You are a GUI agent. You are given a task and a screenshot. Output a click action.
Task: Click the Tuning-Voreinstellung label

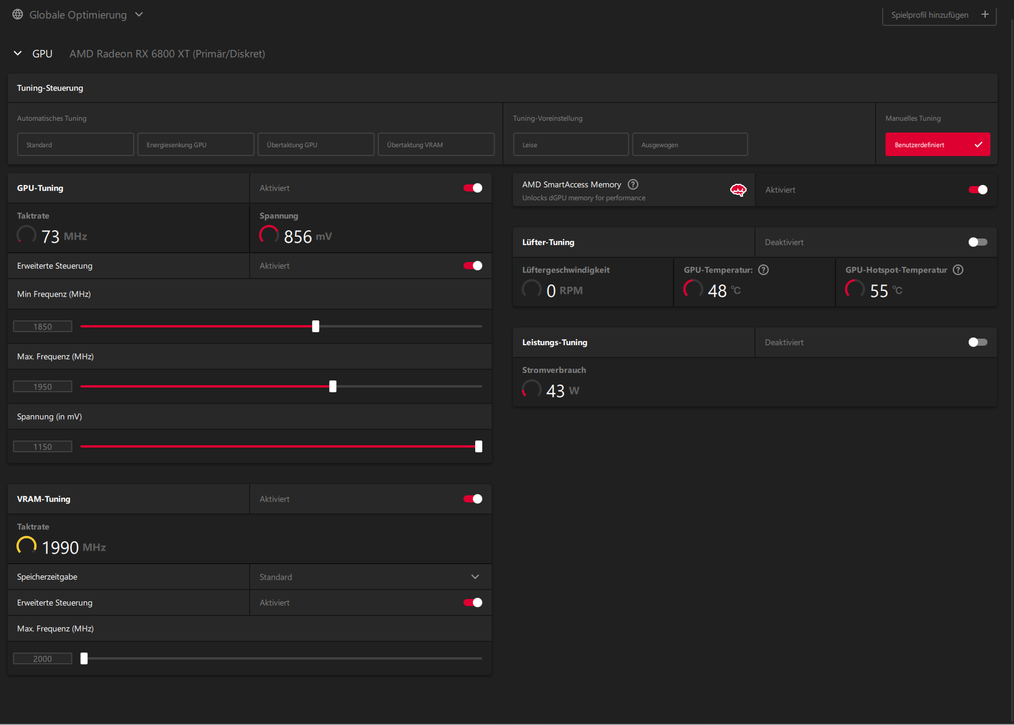pyautogui.click(x=548, y=118)
